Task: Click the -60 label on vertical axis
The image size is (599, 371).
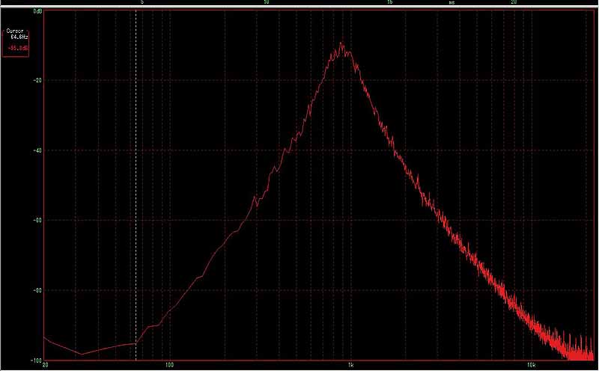Action: 37,220
